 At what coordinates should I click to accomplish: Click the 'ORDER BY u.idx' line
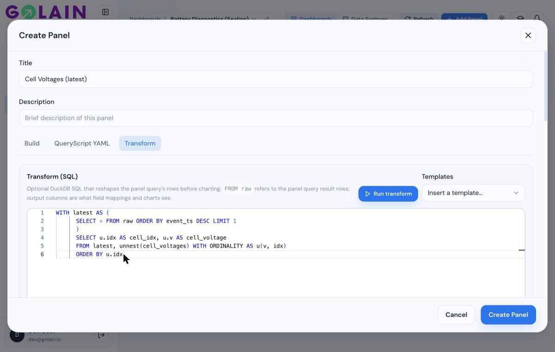[99, 254]
